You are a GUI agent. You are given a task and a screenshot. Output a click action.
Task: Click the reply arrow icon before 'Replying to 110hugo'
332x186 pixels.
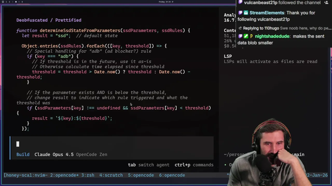tap(240, 28)
